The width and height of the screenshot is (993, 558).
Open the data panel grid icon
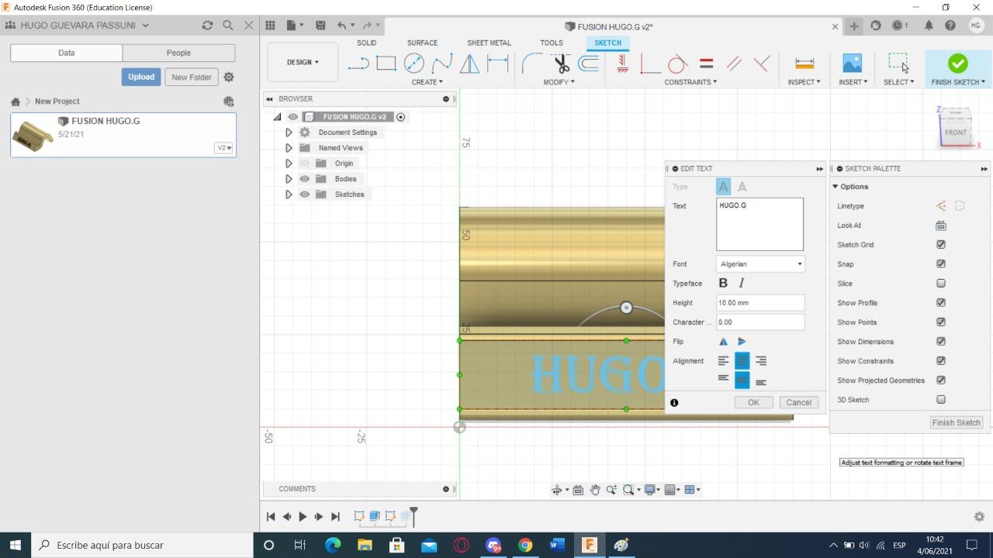(270, 26)
